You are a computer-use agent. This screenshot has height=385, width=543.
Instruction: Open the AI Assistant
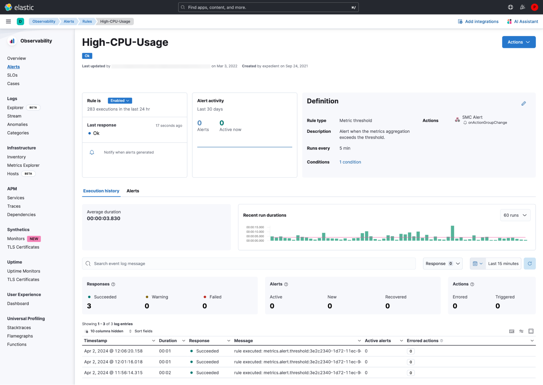[522, 21]
